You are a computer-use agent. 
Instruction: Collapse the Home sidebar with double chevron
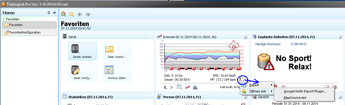tap(54, 13)
